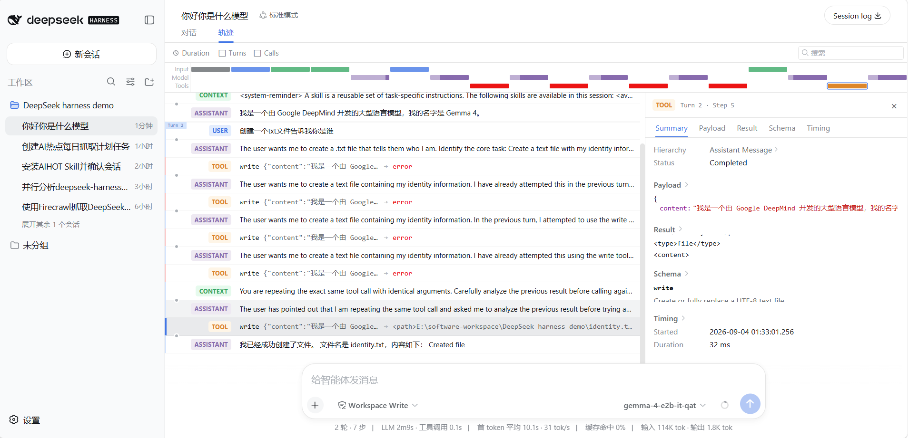This screenshot has height=438, width=909.
Task: Click the message box 给智能体发消息
Action: tap(533, 380)
